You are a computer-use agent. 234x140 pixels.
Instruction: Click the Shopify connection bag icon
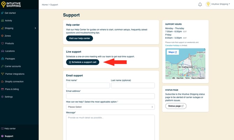tap(2, 81)
